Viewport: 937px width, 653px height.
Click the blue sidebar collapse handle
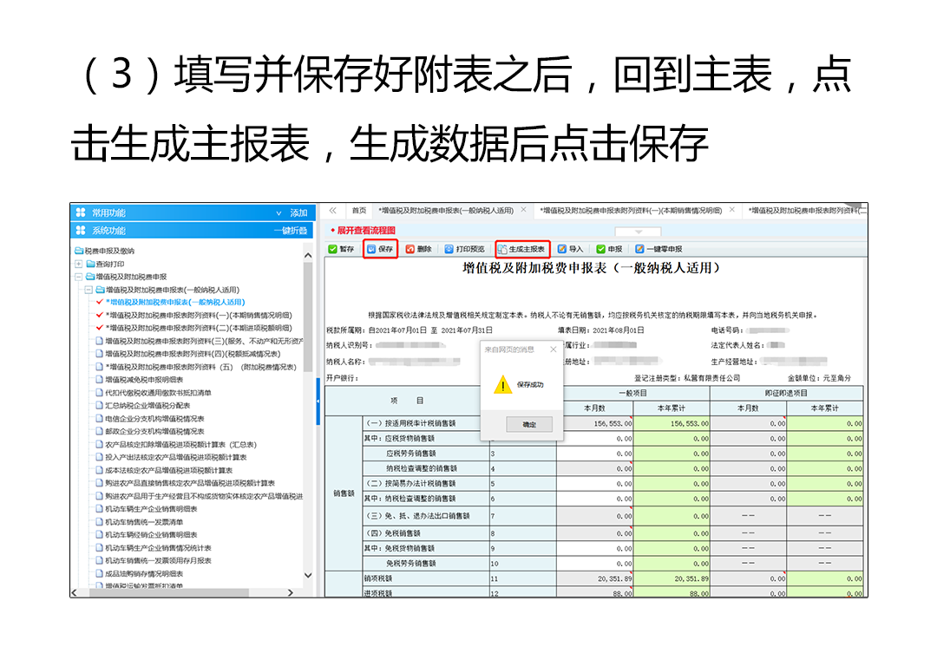pyautogui.click(x=318, y=402)
